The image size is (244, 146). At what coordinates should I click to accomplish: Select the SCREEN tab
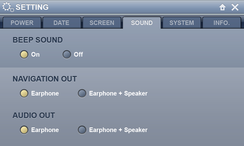(x=102, y=23)
